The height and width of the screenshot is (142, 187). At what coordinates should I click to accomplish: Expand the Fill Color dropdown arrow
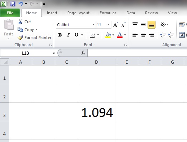pyautogui.click(x=113, y=35)
